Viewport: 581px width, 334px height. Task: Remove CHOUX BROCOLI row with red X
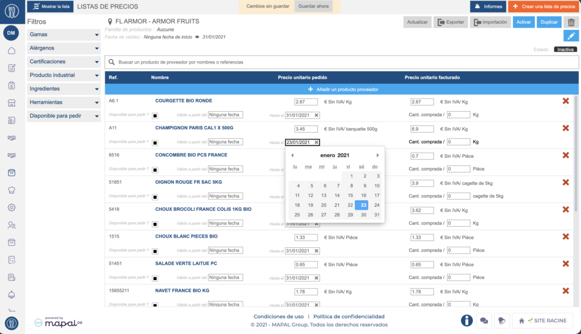coord(566,210)
